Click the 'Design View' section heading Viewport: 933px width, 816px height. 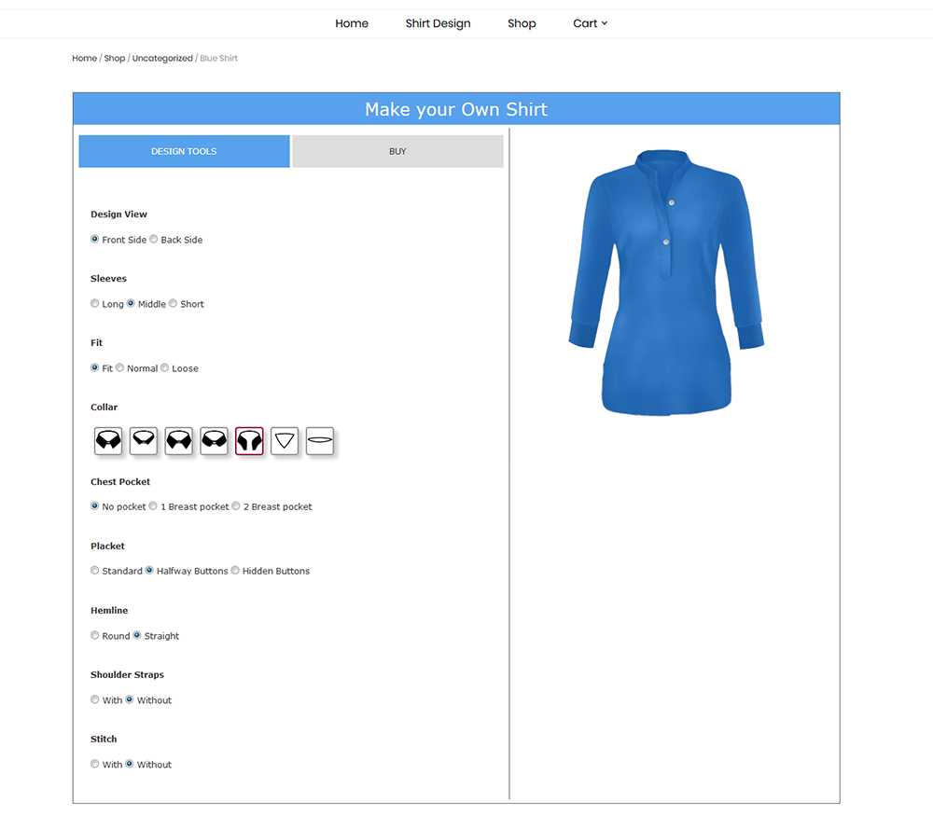119,214
